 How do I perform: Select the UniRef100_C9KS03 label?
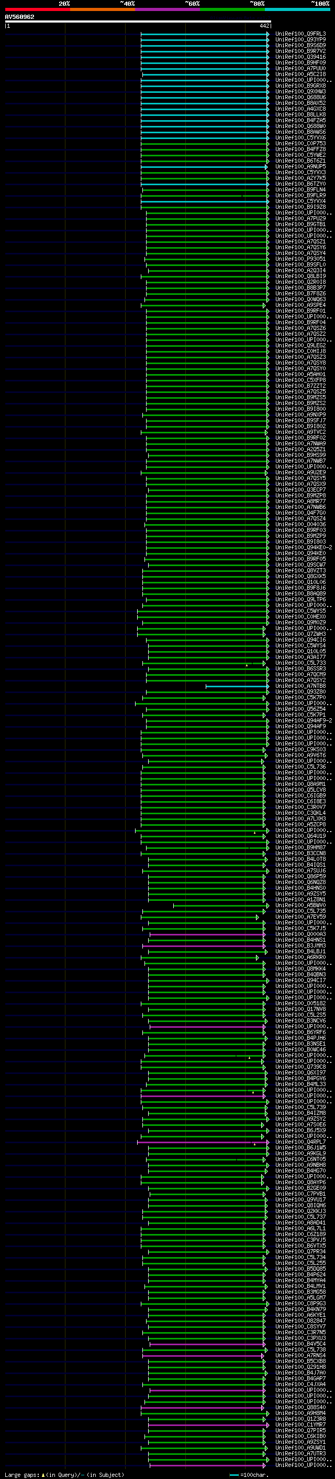click(x=300, y=749)
